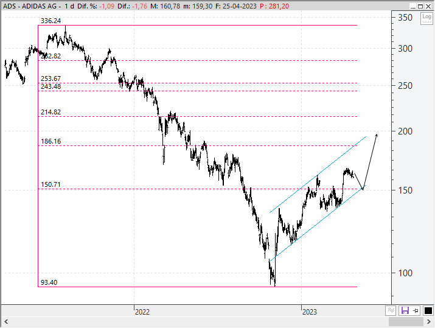Maximize the ADIDAS chart window

420,6
